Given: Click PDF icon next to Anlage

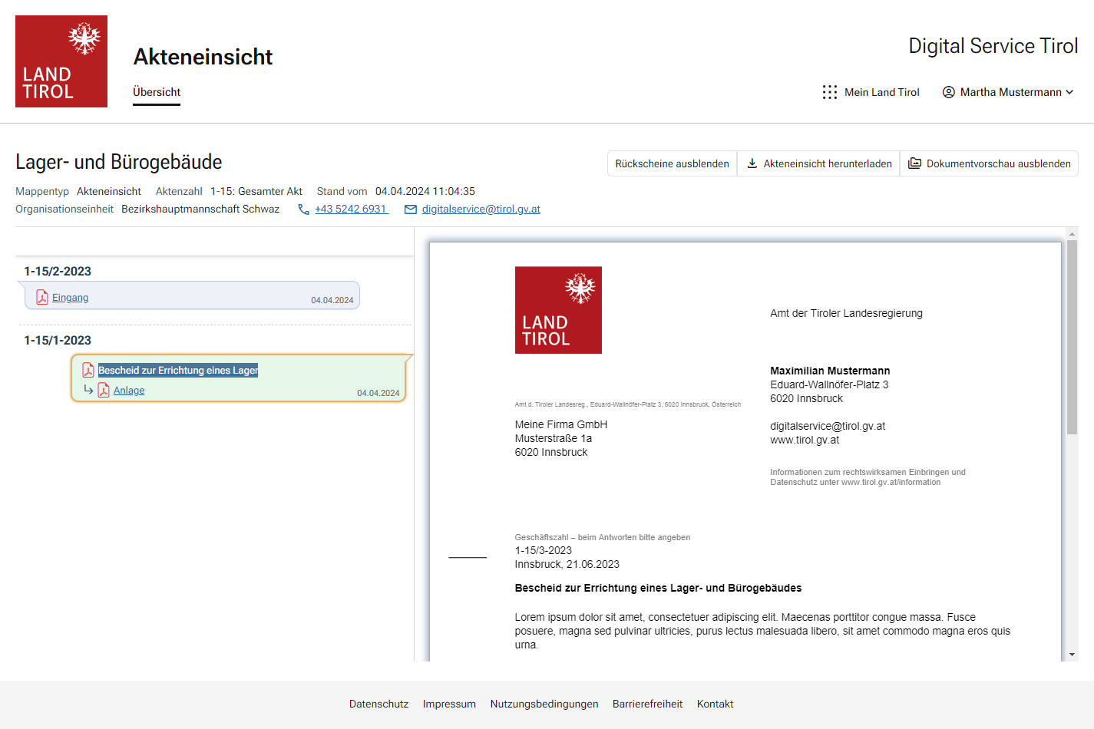Looking at the screenshot, I should tap(104, 391).
